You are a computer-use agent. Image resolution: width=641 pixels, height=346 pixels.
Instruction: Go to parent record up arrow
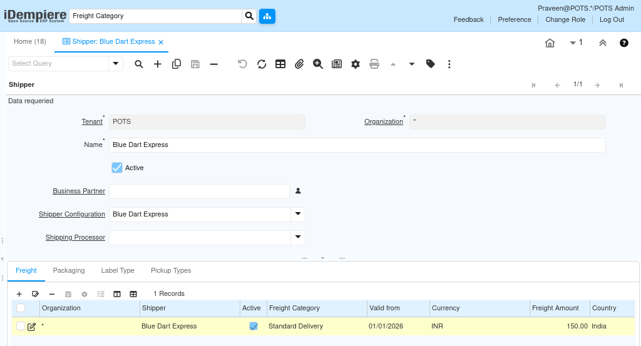[x=393, y=64]
